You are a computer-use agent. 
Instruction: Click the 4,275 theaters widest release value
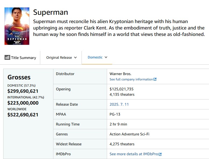click(x=122, y=144)
